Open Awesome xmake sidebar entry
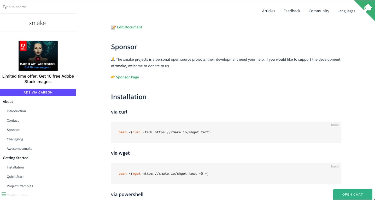375x200 pixels. [x=20, y=148]
